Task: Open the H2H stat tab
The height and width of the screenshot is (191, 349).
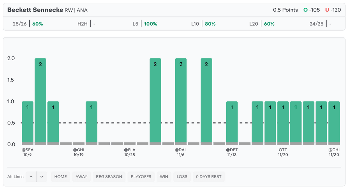Action: pyautogui.click(x=86, y=24)
